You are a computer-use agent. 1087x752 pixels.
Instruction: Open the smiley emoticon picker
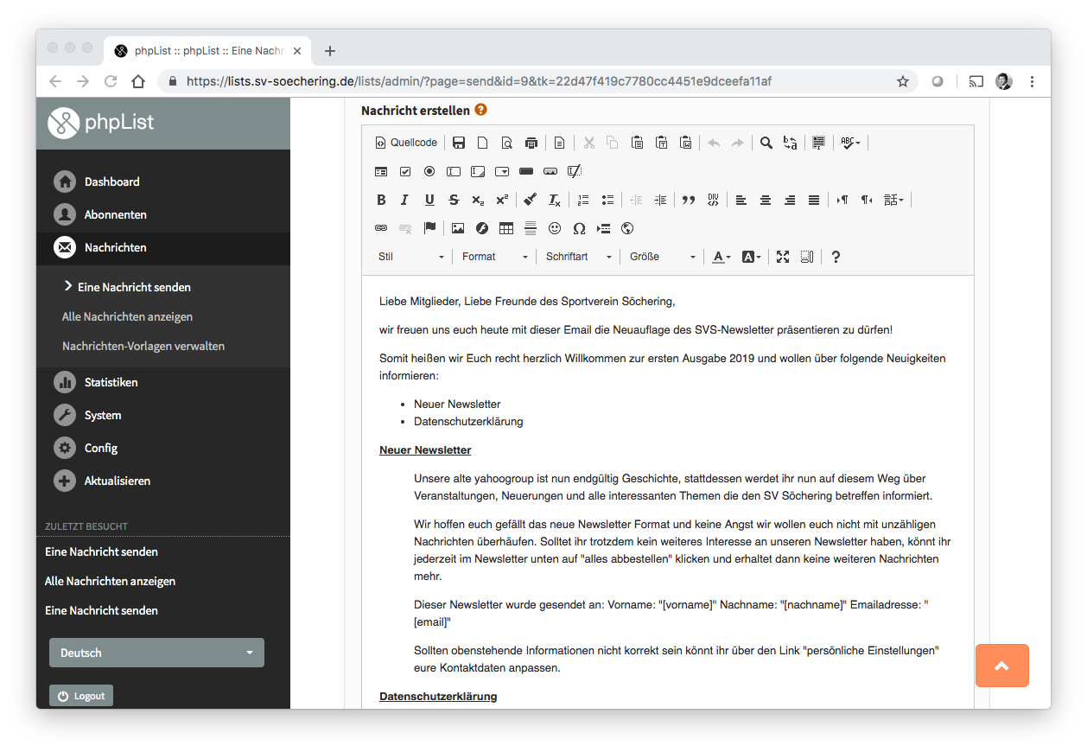555,228
